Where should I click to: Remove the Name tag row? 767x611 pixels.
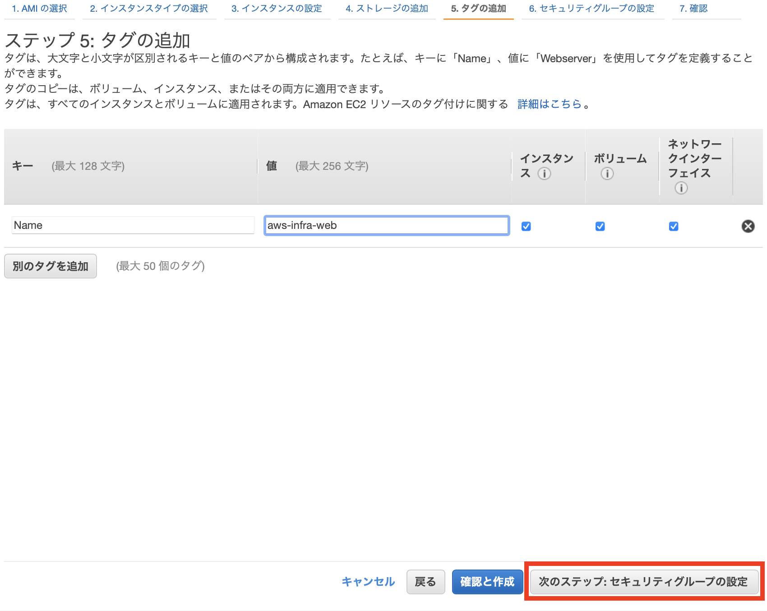click(748, 226)
